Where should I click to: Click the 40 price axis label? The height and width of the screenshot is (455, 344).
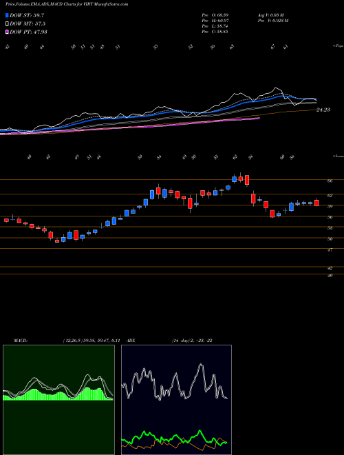(x=330, y=275)
